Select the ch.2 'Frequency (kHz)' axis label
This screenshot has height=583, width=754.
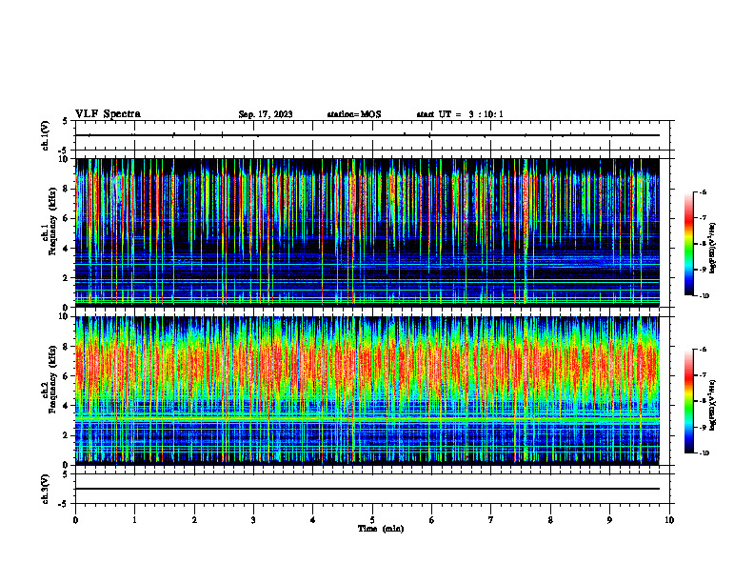click(x=52, y=379)
